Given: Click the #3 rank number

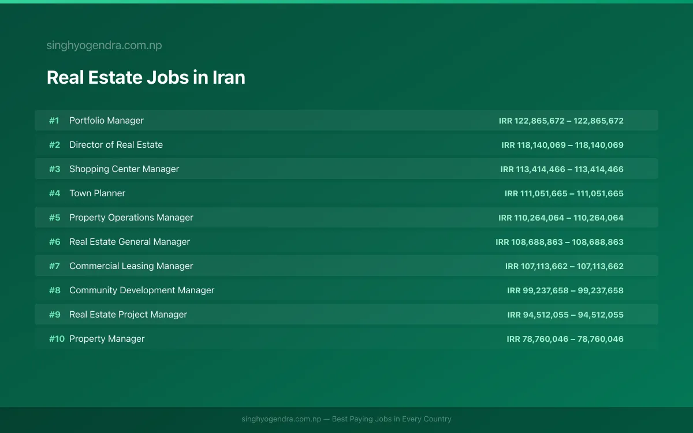Looking at the screenshot, I should click(54, 169).
